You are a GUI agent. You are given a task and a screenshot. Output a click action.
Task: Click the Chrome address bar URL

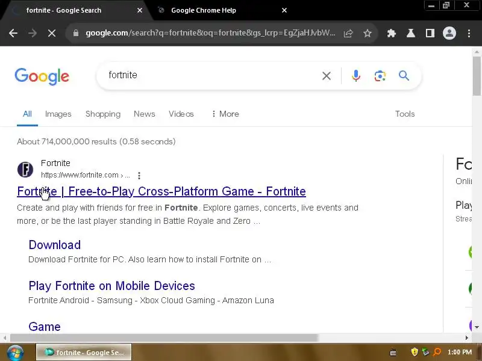(210, 33)
